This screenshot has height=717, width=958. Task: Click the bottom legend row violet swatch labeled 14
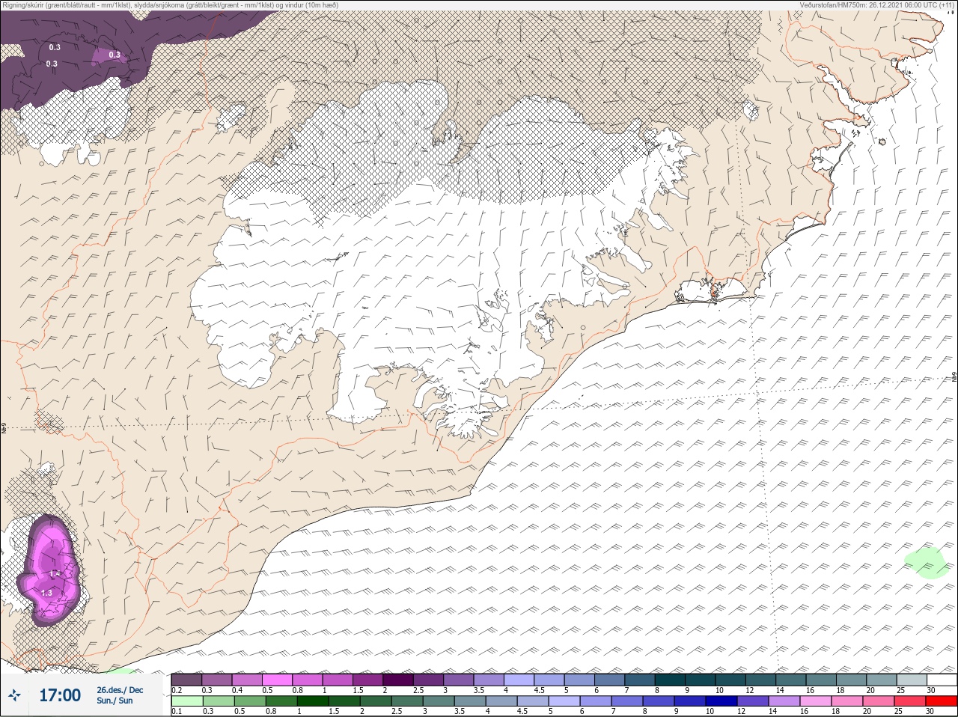tap(784, 701)
